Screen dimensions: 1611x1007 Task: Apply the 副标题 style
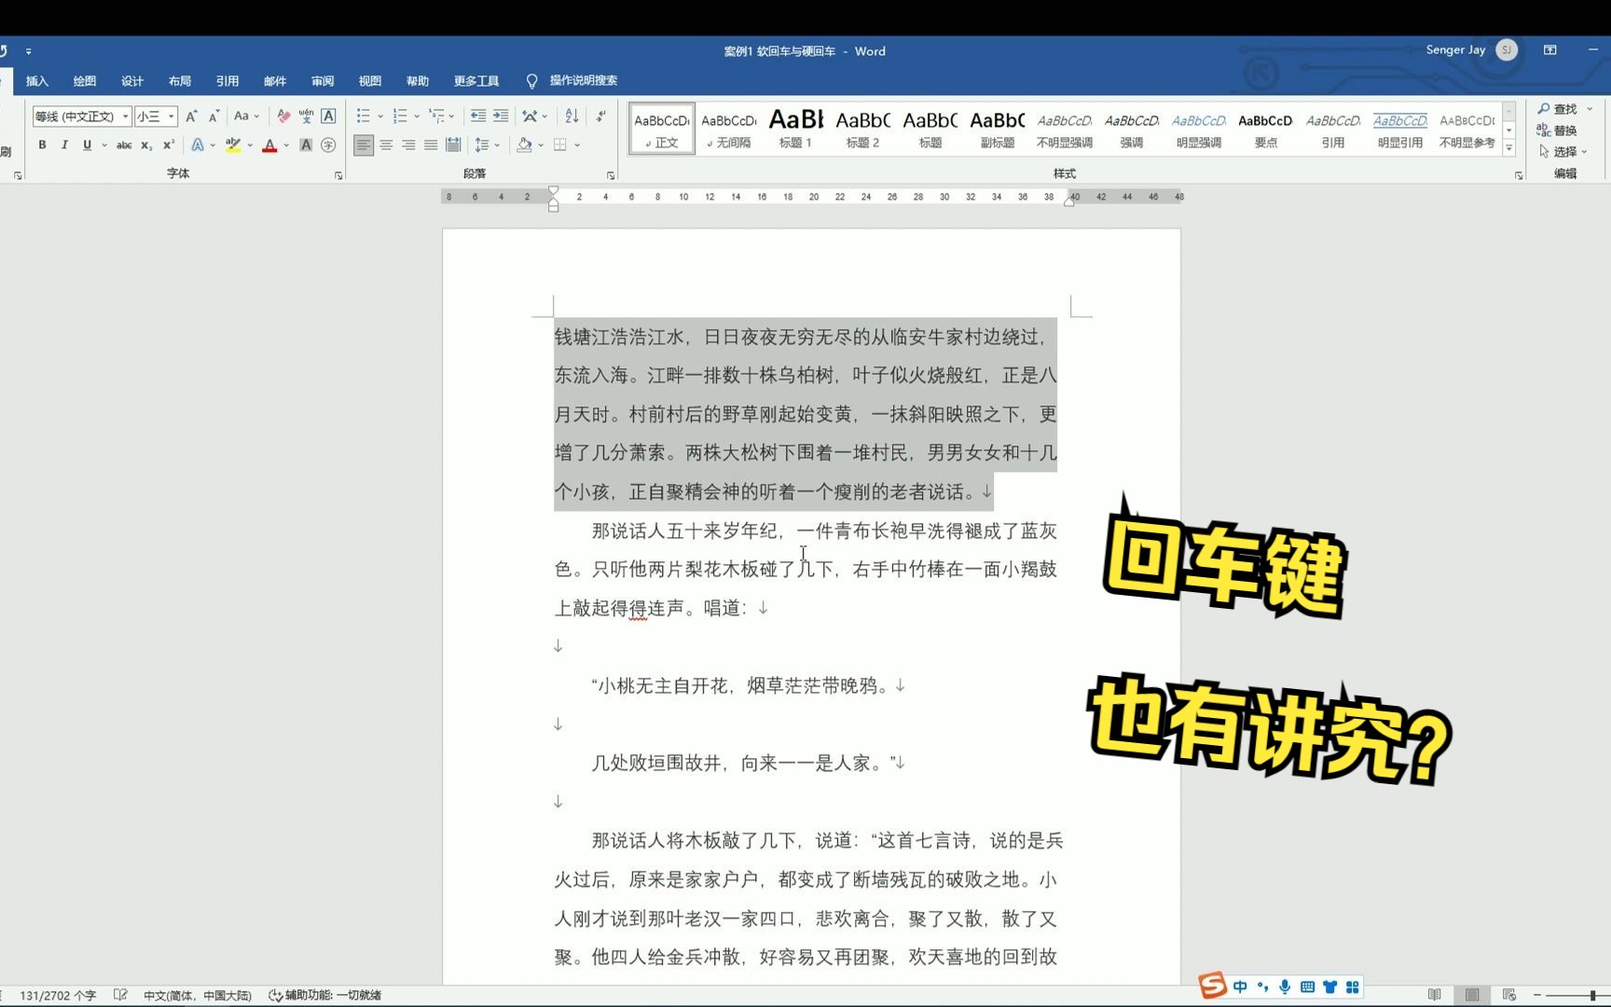click(998, 129)
